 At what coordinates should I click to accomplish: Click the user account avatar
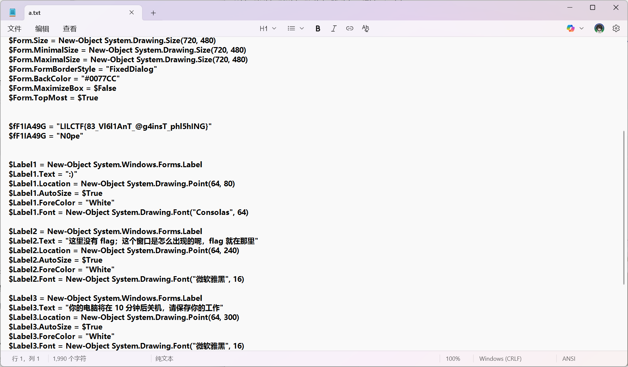click(x=599, y=29)
